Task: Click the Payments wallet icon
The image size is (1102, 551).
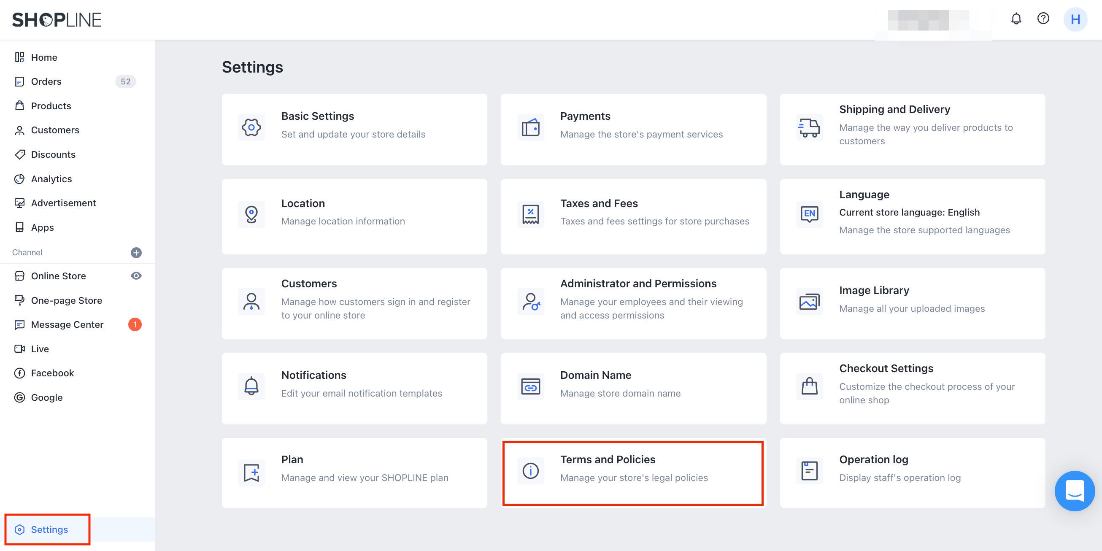Action: pyautogui.click(x=530, y=127)
